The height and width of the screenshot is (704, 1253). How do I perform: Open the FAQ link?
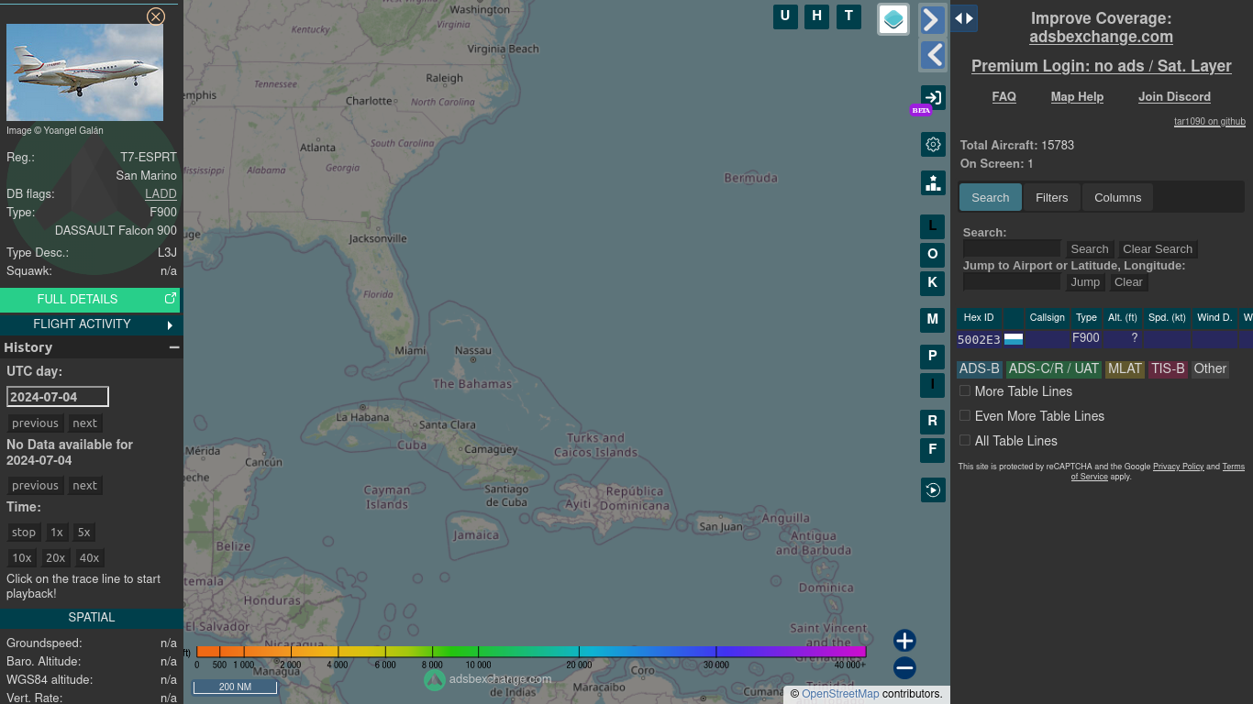pyautogui.click(x=1004, y=96)
